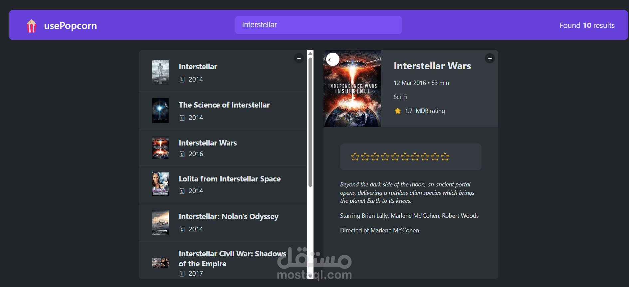This screenshot has height=287, width=629.
Task: Click the large Interstellar Wars poster
Action: [x=352, y=88]
